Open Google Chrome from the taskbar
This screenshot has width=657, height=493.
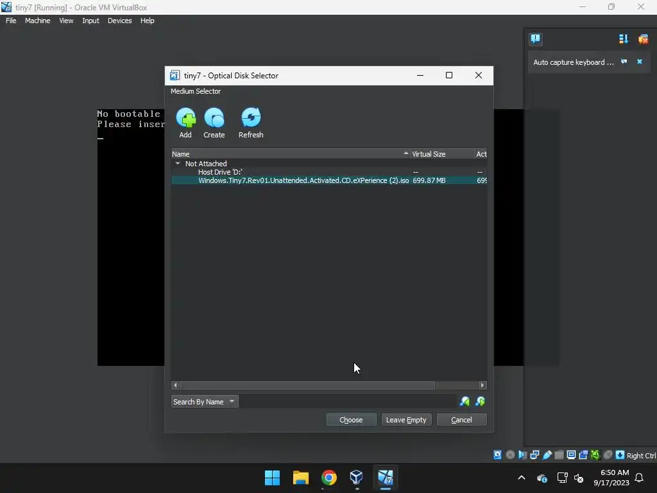(329, 478)
